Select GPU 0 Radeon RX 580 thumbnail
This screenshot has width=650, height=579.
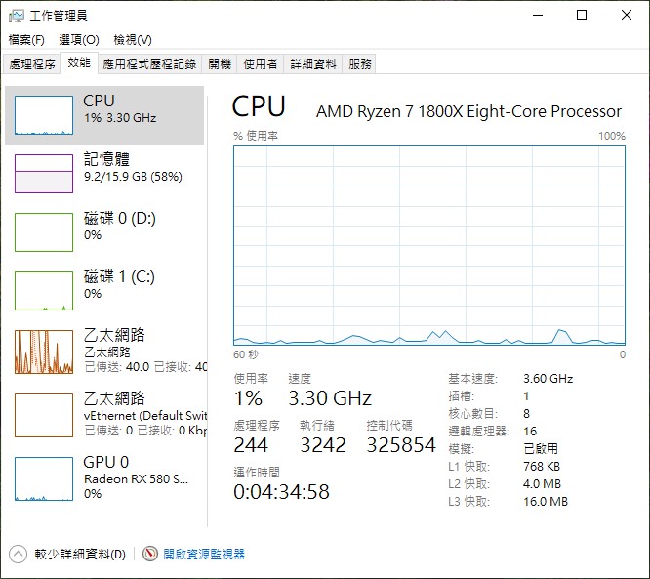point(44,479)
